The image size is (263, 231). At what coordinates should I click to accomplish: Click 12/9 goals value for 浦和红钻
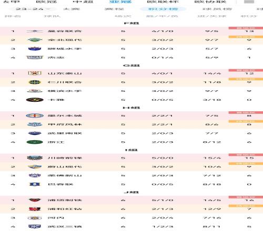pos(212,209)
